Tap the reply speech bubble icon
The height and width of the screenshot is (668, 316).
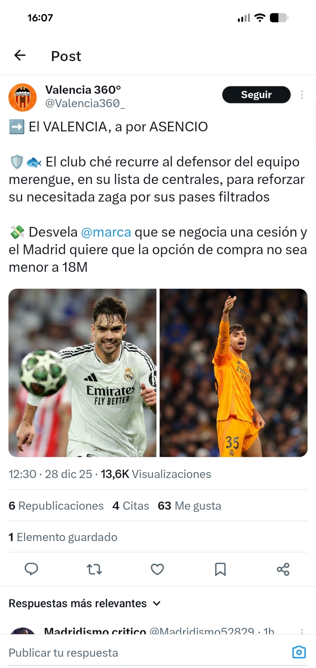click(x=31, y=569)
